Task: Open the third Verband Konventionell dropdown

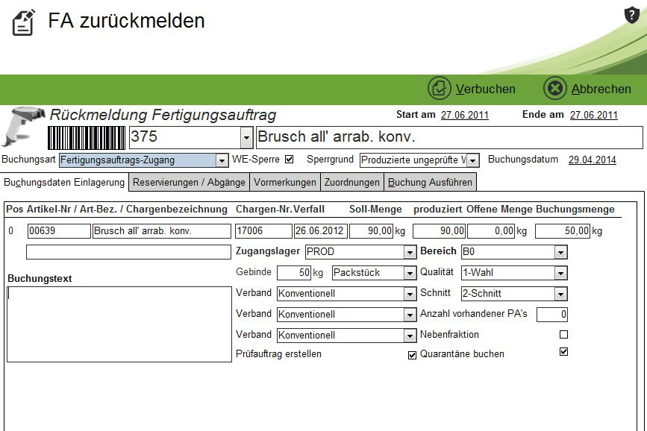Action: (410, 336)
